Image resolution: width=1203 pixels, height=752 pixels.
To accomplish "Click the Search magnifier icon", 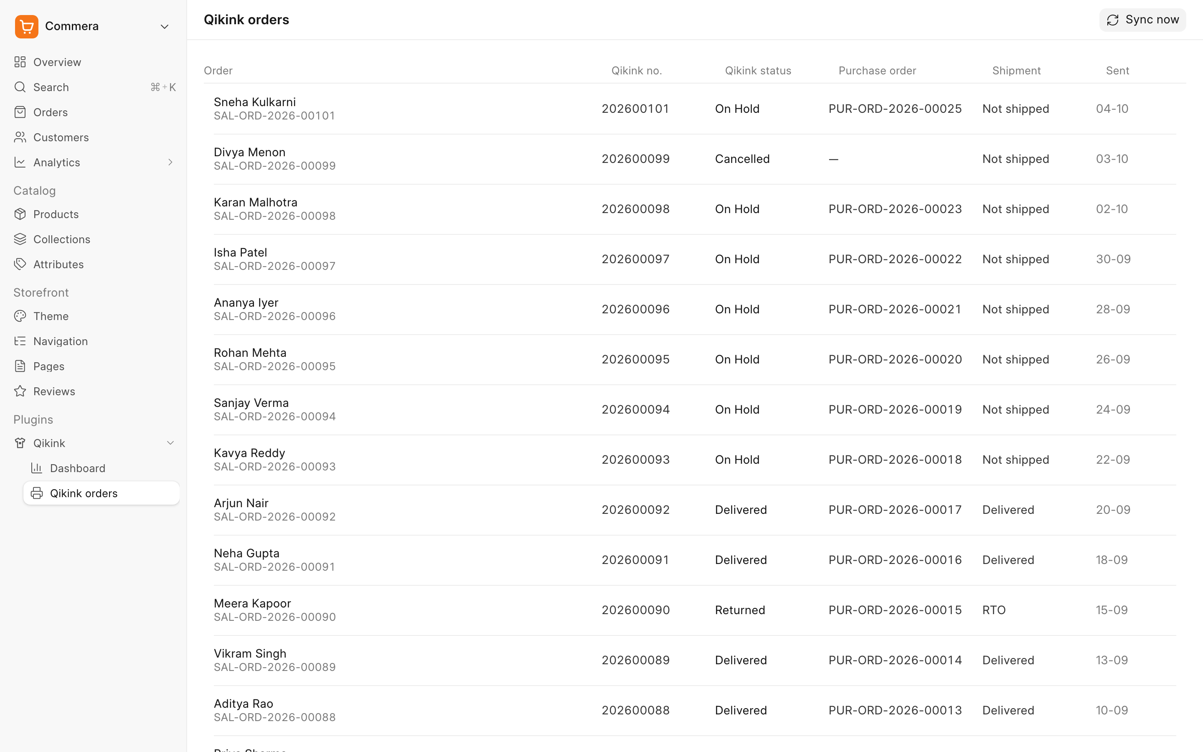I will point(20,87).
